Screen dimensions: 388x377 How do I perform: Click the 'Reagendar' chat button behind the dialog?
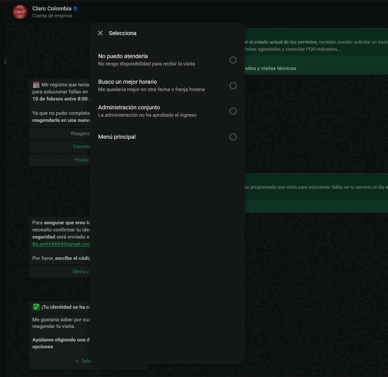tap(59, 134)
